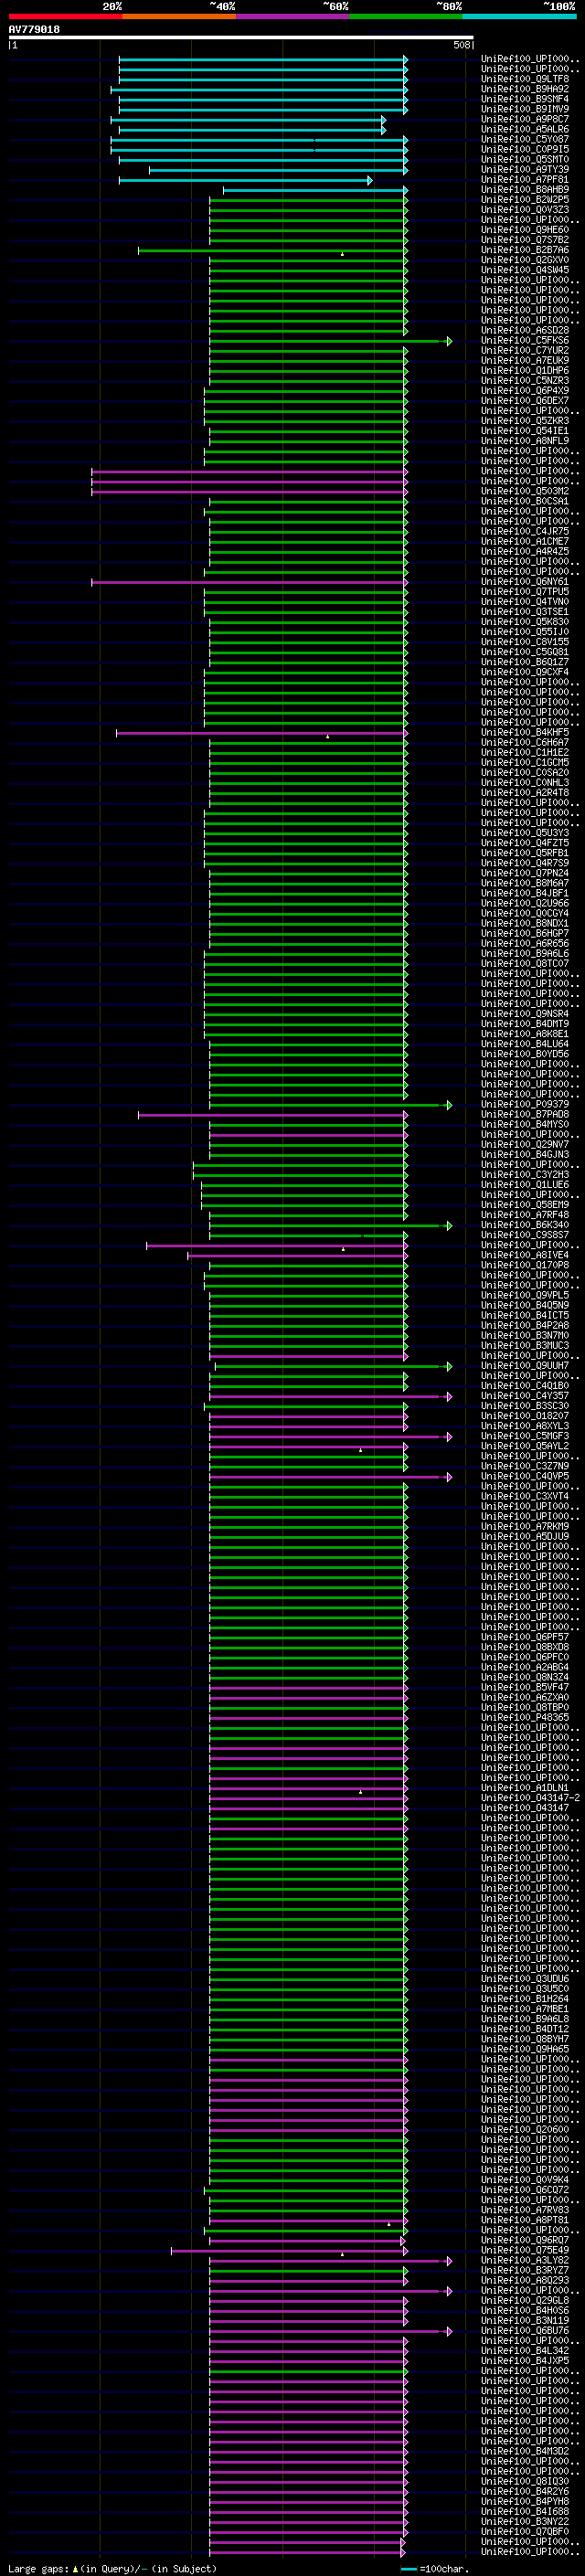Open hit UniRef100_A7EUK9
Screen dimensions: 585x2576
tap(525, 361)
